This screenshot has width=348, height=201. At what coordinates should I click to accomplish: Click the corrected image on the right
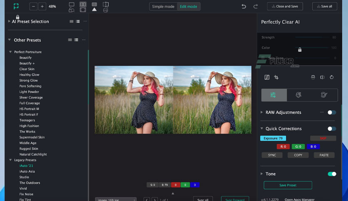(212, 100)
